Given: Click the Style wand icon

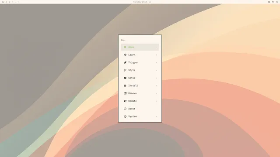Looking at the screenshot, I should click(x=125, y=70).
